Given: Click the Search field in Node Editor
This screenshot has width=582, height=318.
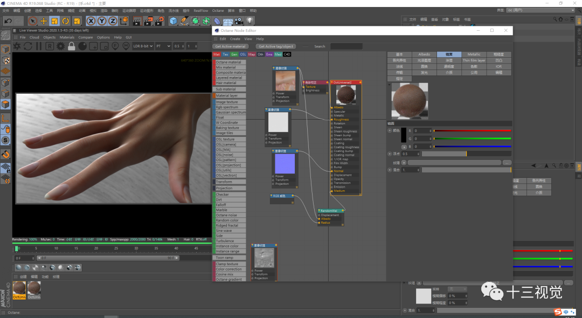Looking at the screenshot, I should tap(347, 46).
